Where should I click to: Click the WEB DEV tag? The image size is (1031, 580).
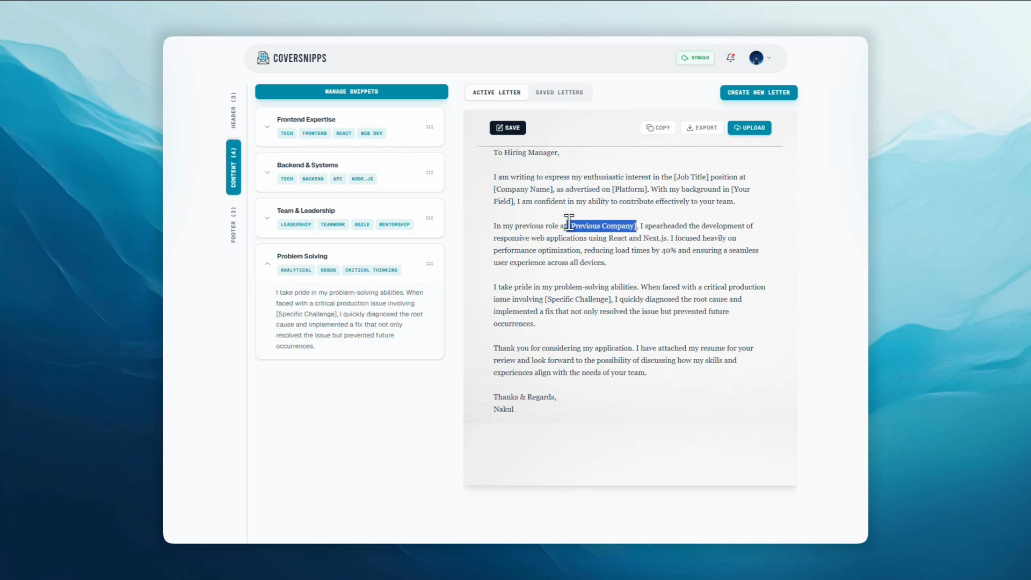372,133
